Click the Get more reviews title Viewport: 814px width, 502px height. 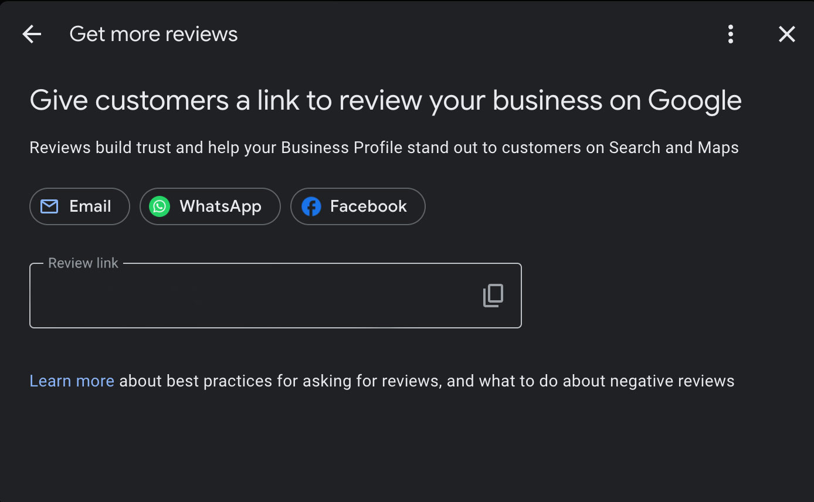(x=154, y=34)
